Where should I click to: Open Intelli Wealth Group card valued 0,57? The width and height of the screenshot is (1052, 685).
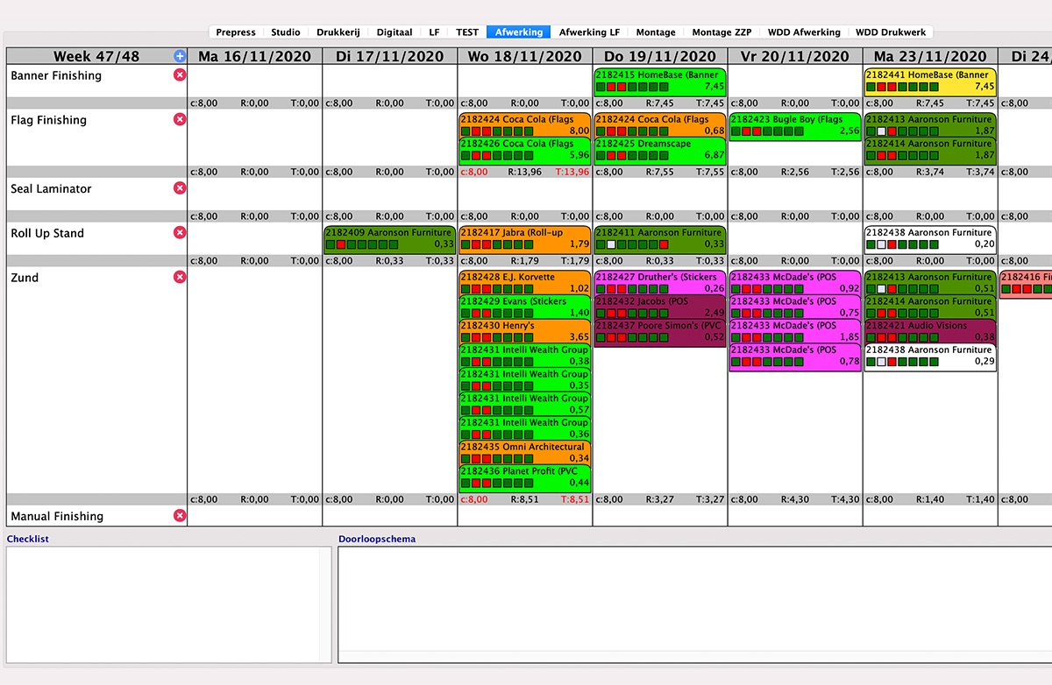tap(525, 404)
